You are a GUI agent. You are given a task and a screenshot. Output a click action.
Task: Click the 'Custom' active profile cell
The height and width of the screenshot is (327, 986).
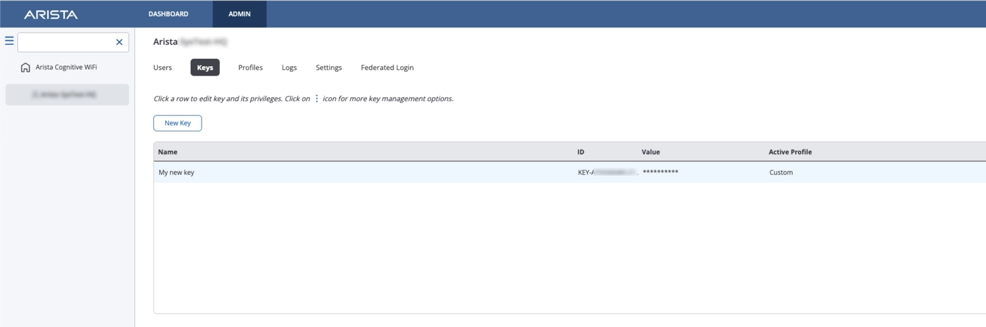(x=781, y=172)
